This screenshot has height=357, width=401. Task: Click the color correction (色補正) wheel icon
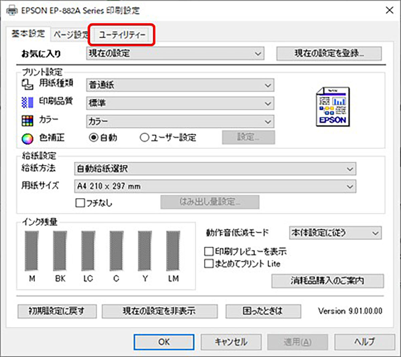[x=27, y=138]
